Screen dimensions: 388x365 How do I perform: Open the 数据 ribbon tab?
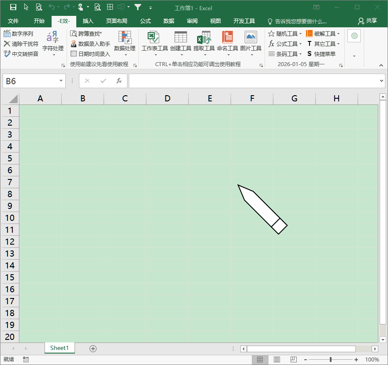pyautogui.click(x=168, y=21)
